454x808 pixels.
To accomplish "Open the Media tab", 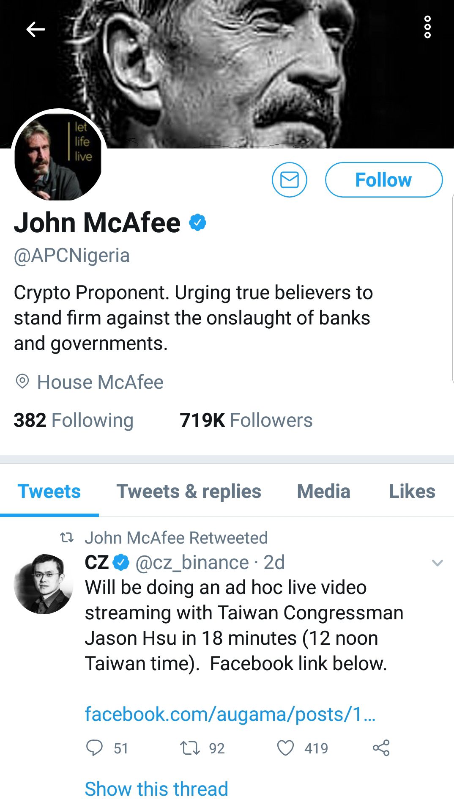I will [324, 491].
